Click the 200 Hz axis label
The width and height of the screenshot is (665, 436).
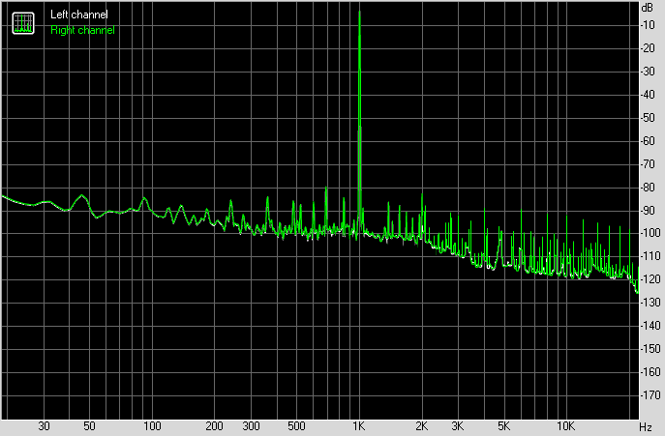pyautogui.click(x=214, y=426)
